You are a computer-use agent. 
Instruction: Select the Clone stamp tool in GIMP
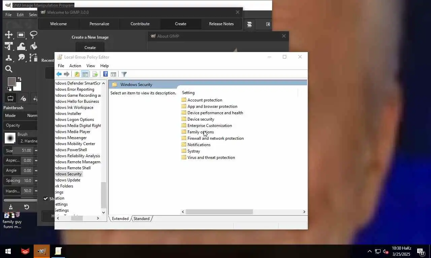click(x=9, y=57)
